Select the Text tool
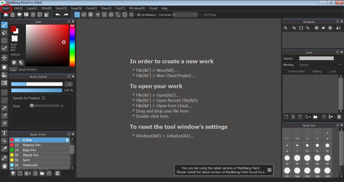This screenshot has height=182, width=344. (4, 133)
